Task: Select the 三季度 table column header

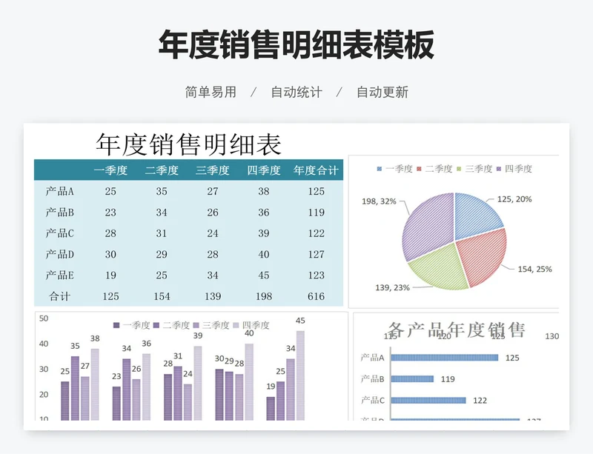Action: tap(213, 170)
